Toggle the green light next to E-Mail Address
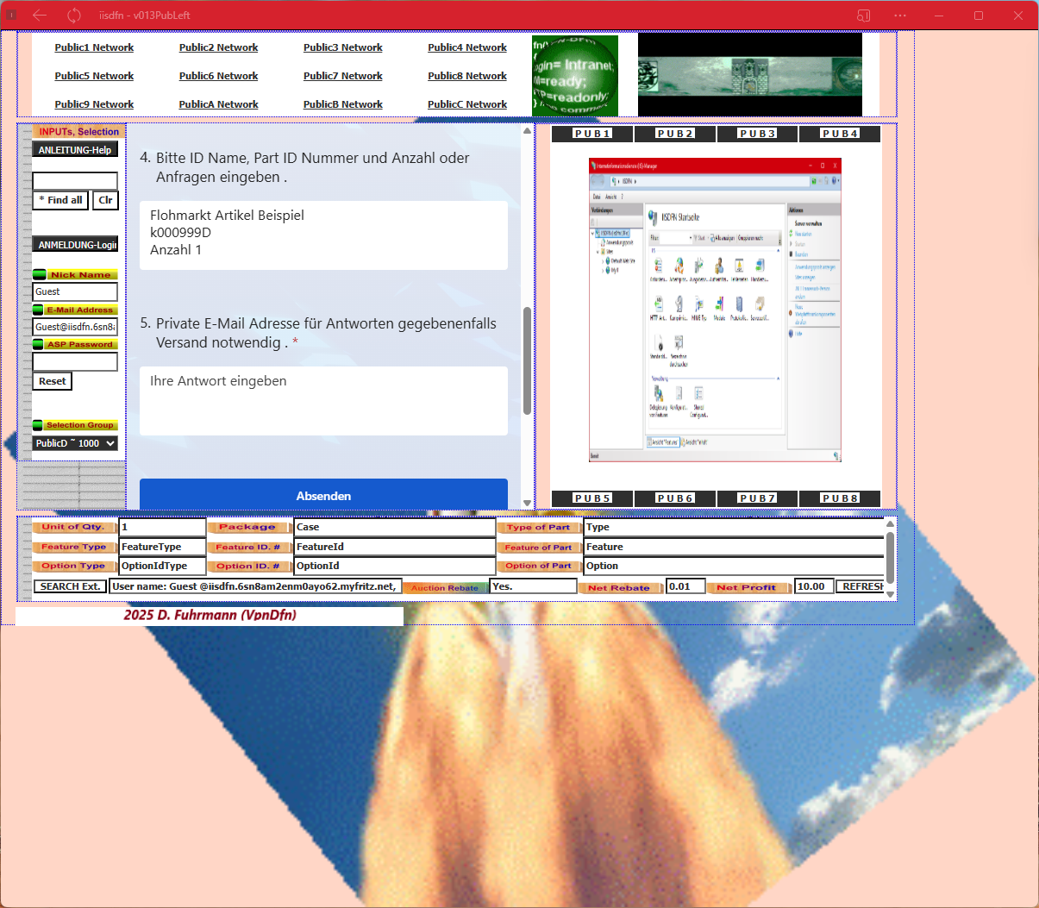The width and height of the screenshot is (1039, 908). tap(40, 310)
